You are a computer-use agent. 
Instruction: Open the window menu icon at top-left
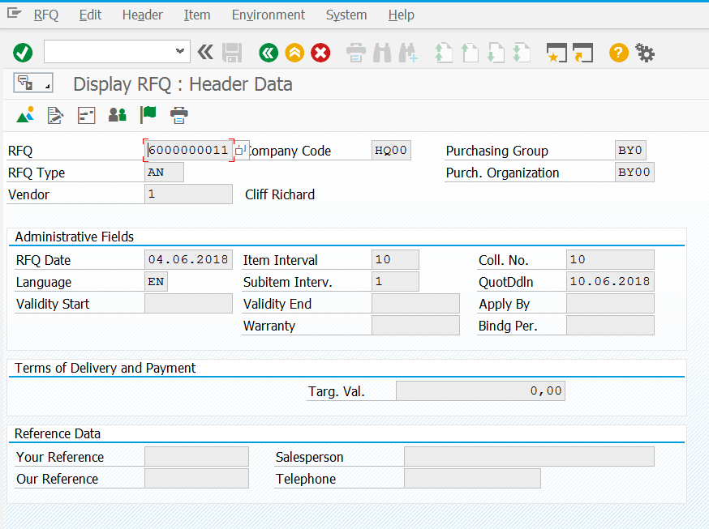(x=15, y=14)
